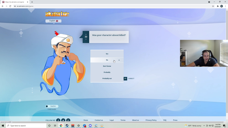Open Task View in taskbar

pos(55,126)
